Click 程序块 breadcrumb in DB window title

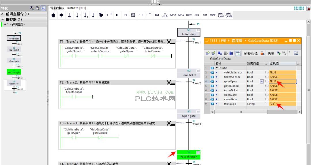pos(237,41)
